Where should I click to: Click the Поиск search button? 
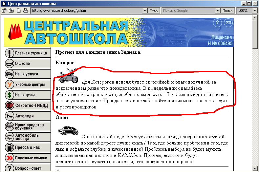(227, 10)
